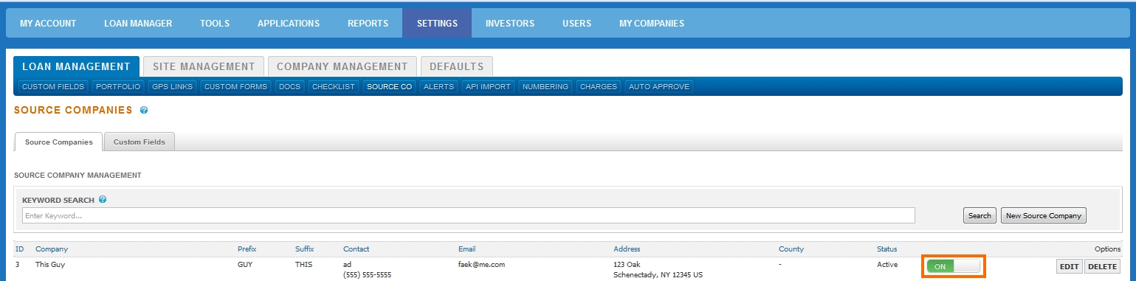Image resolution: width=1136 pixels, height=281 pixels.
Task: Switch to Site Management tab
Action: (x=203, y=66)
